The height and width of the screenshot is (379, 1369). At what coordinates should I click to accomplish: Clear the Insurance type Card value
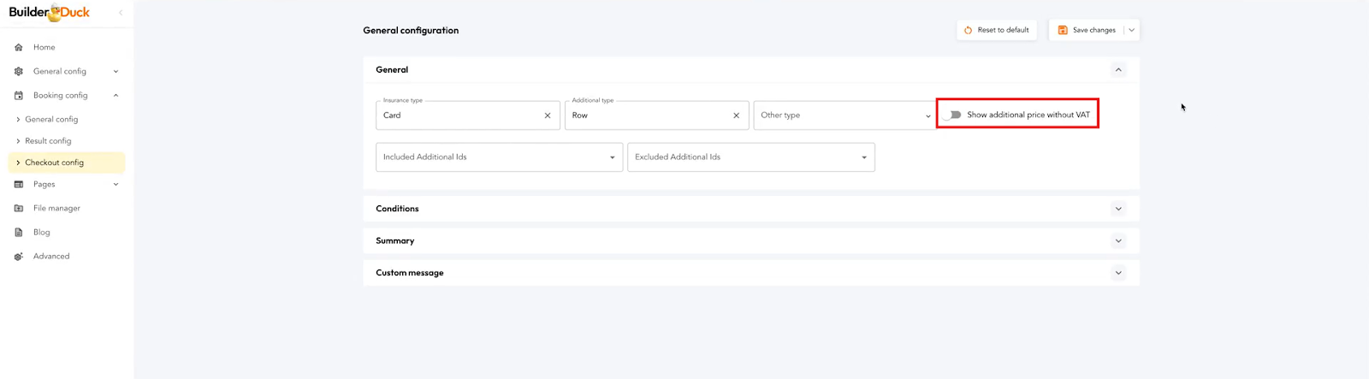click(548, 115)
